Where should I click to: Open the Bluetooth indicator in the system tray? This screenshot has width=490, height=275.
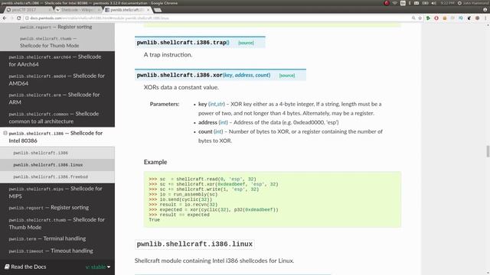coord(410,3)
